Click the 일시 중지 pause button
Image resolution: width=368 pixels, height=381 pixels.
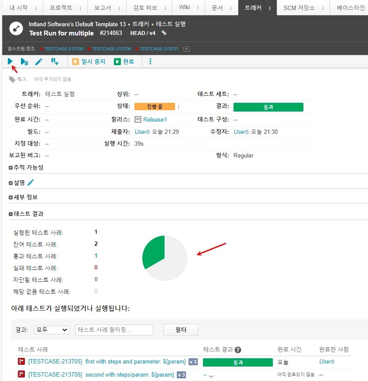(x=89, y=62)
